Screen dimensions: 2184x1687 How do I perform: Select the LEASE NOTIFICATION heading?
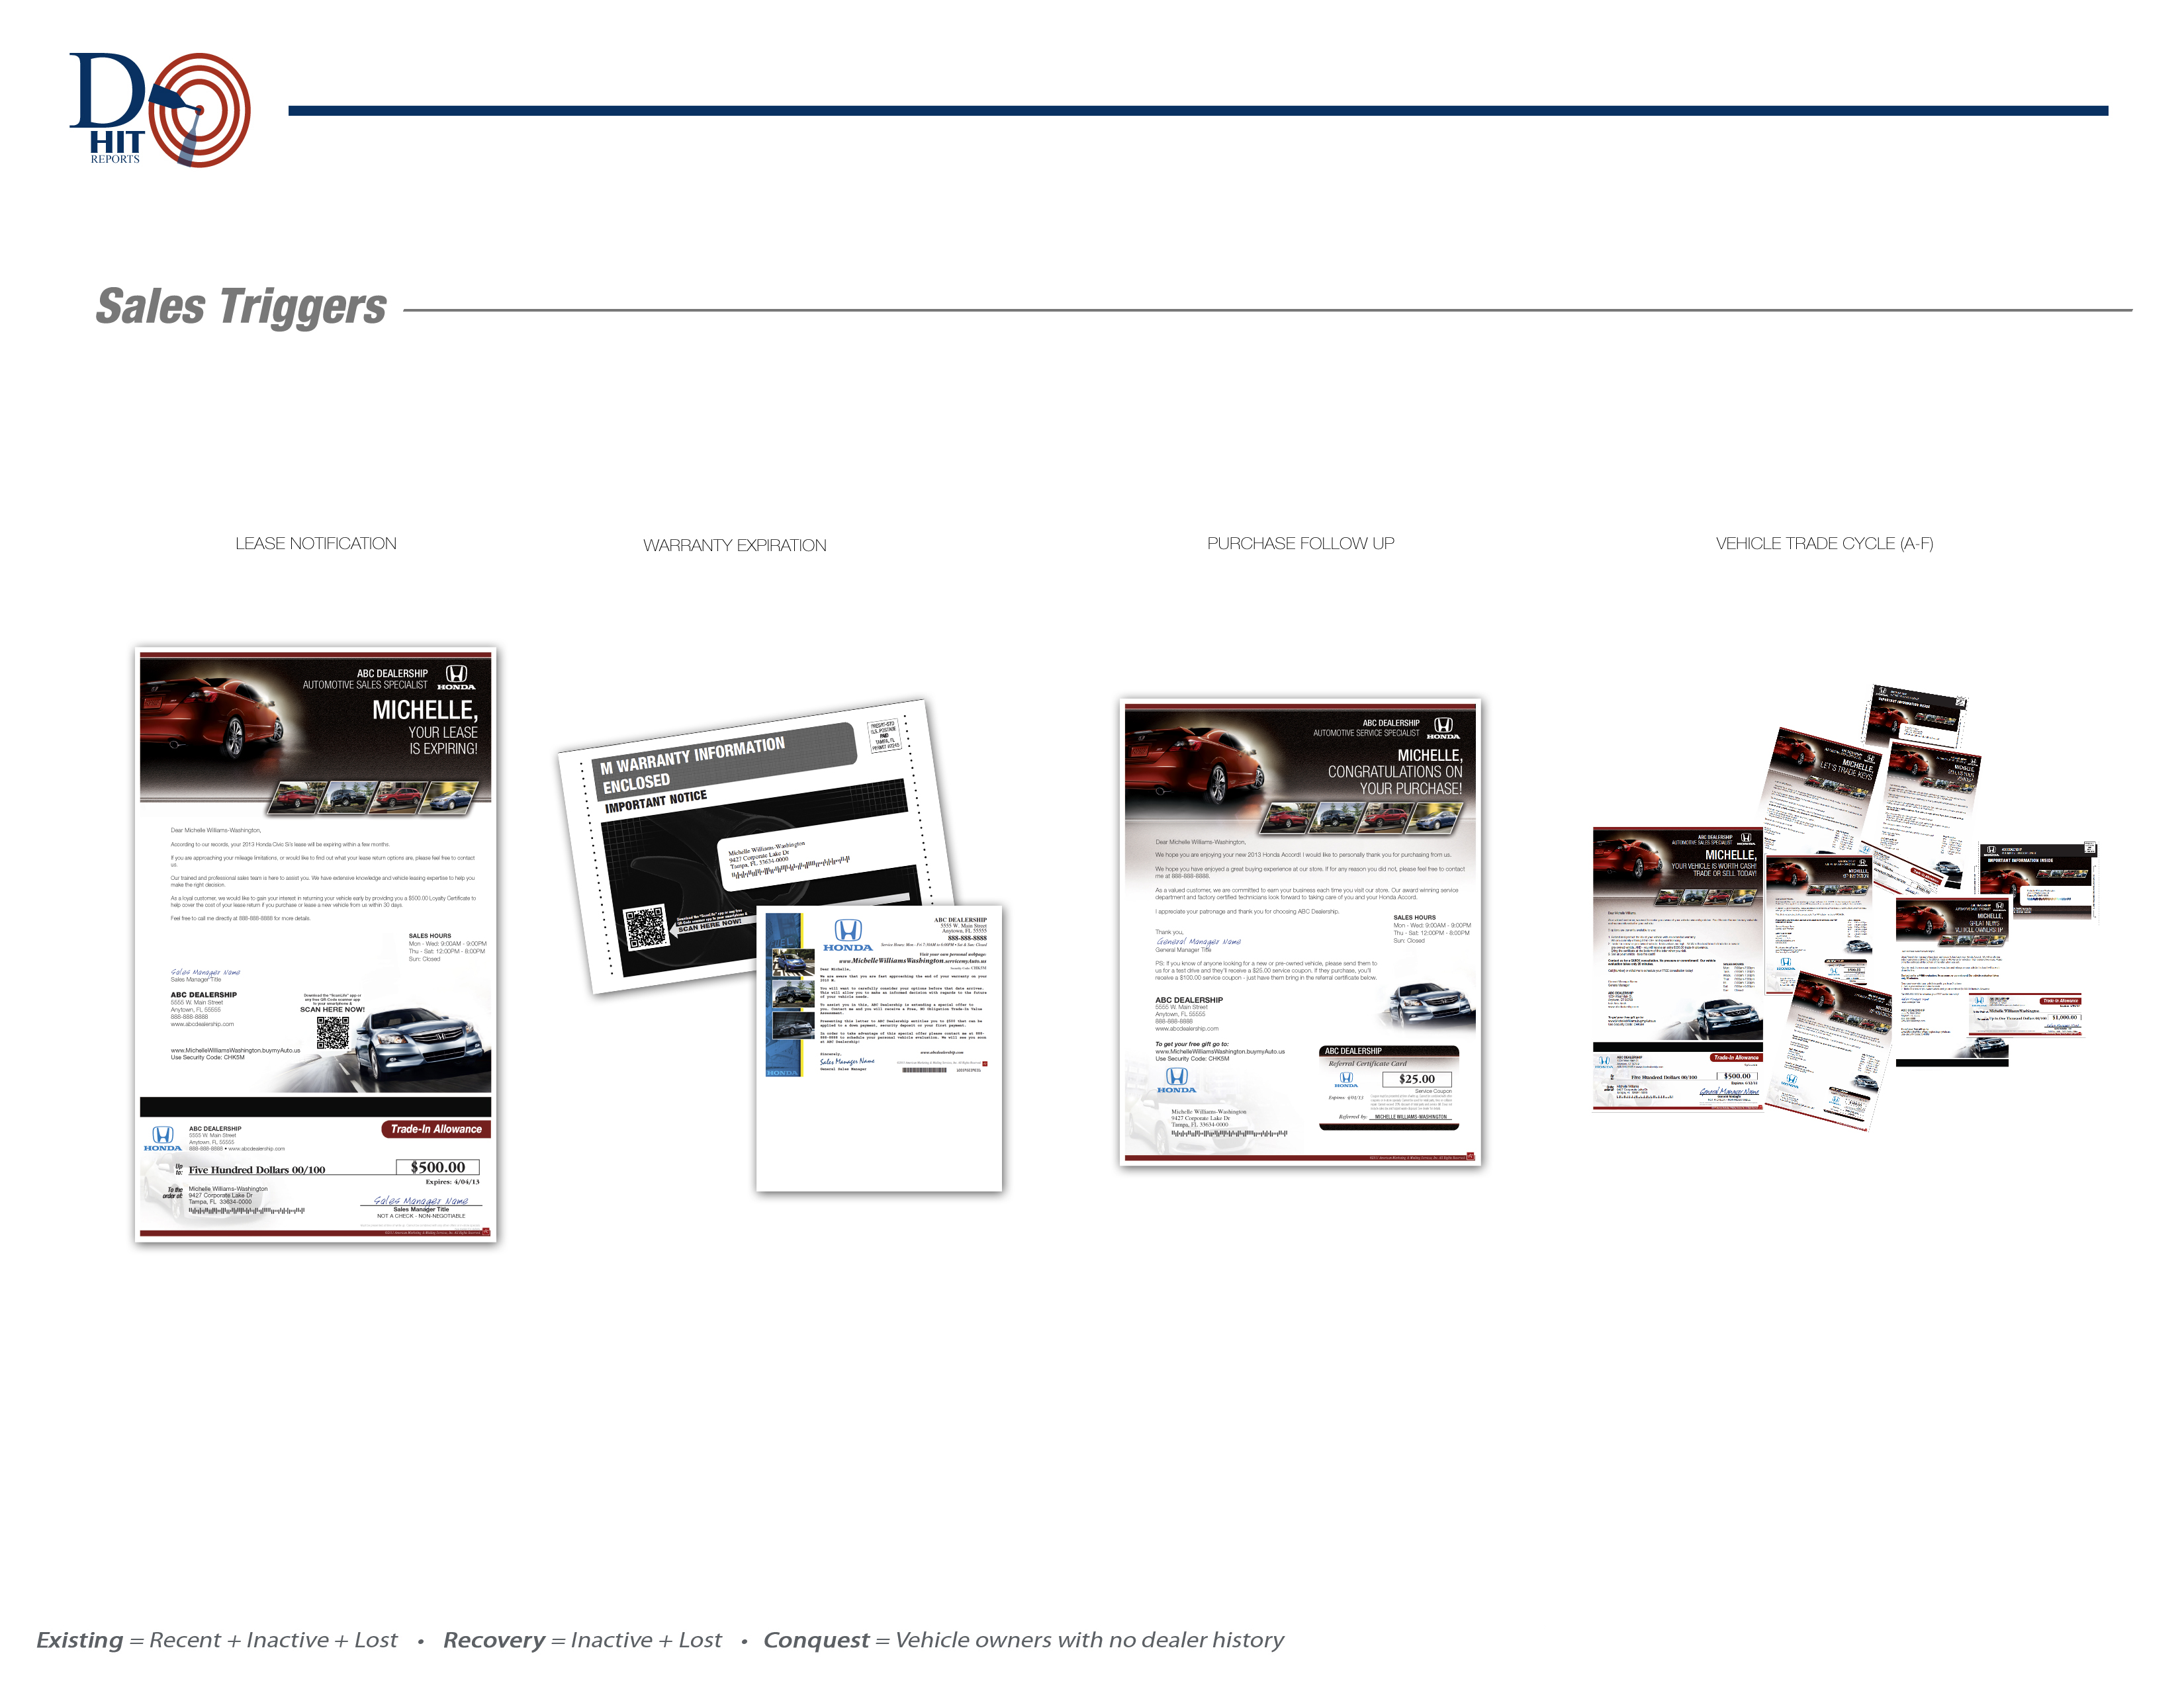click(x=316, y=544)
